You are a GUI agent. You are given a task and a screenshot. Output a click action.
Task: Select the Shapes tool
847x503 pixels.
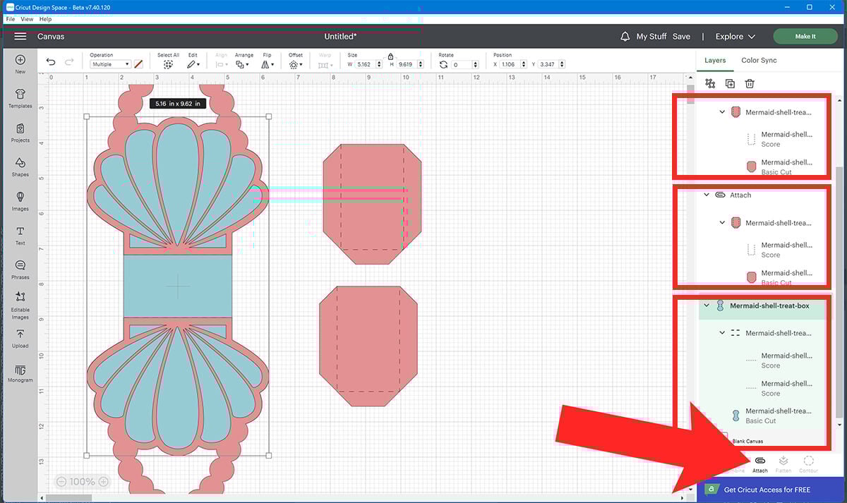click(x=20, y=166)
